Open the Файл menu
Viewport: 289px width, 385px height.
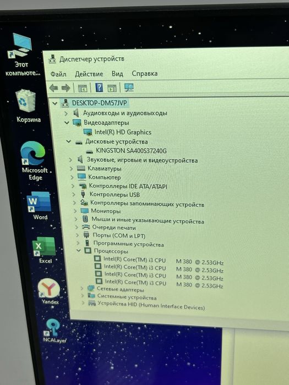[x=58, y=74]
